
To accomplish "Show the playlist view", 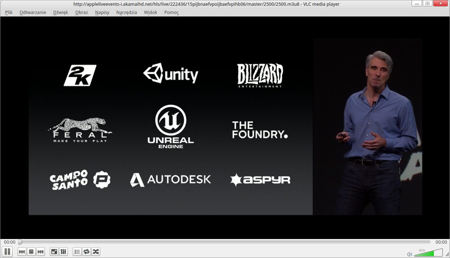I will point(77,252).
